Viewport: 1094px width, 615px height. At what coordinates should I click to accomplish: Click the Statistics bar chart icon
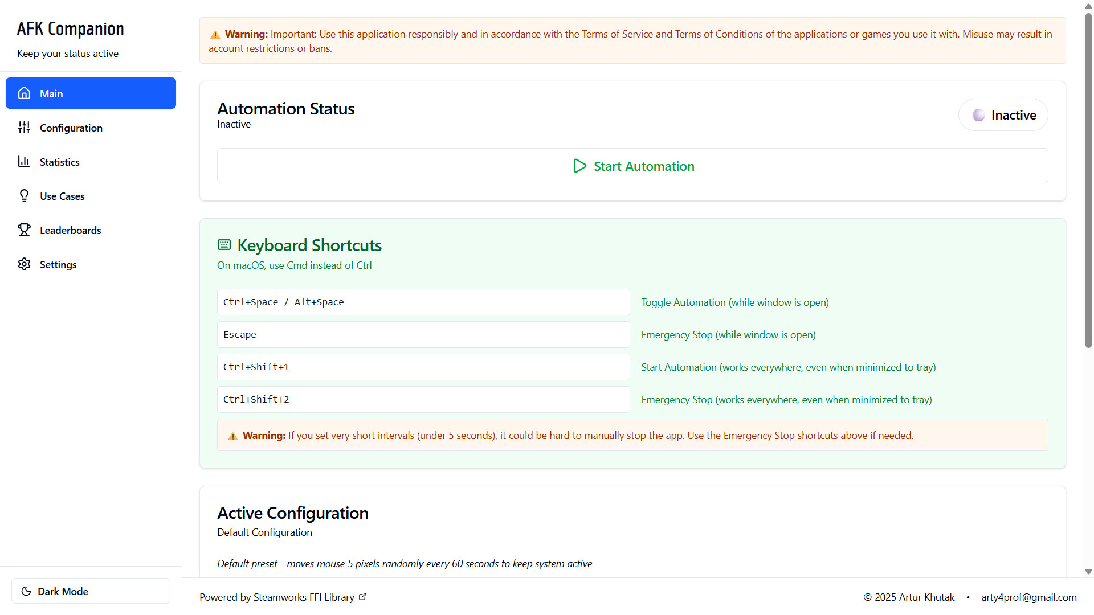coord(24,162)
